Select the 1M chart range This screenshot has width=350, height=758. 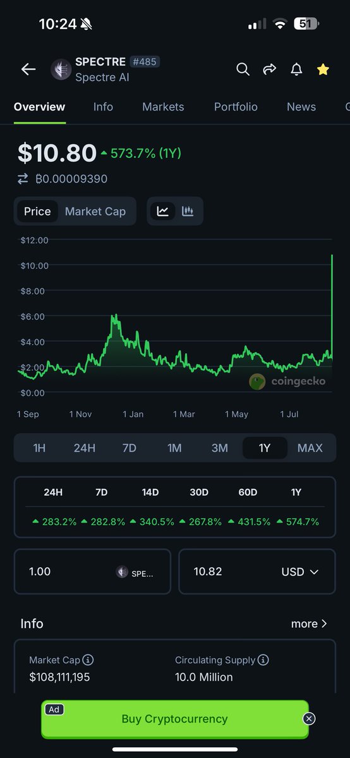tap(174, 448)
